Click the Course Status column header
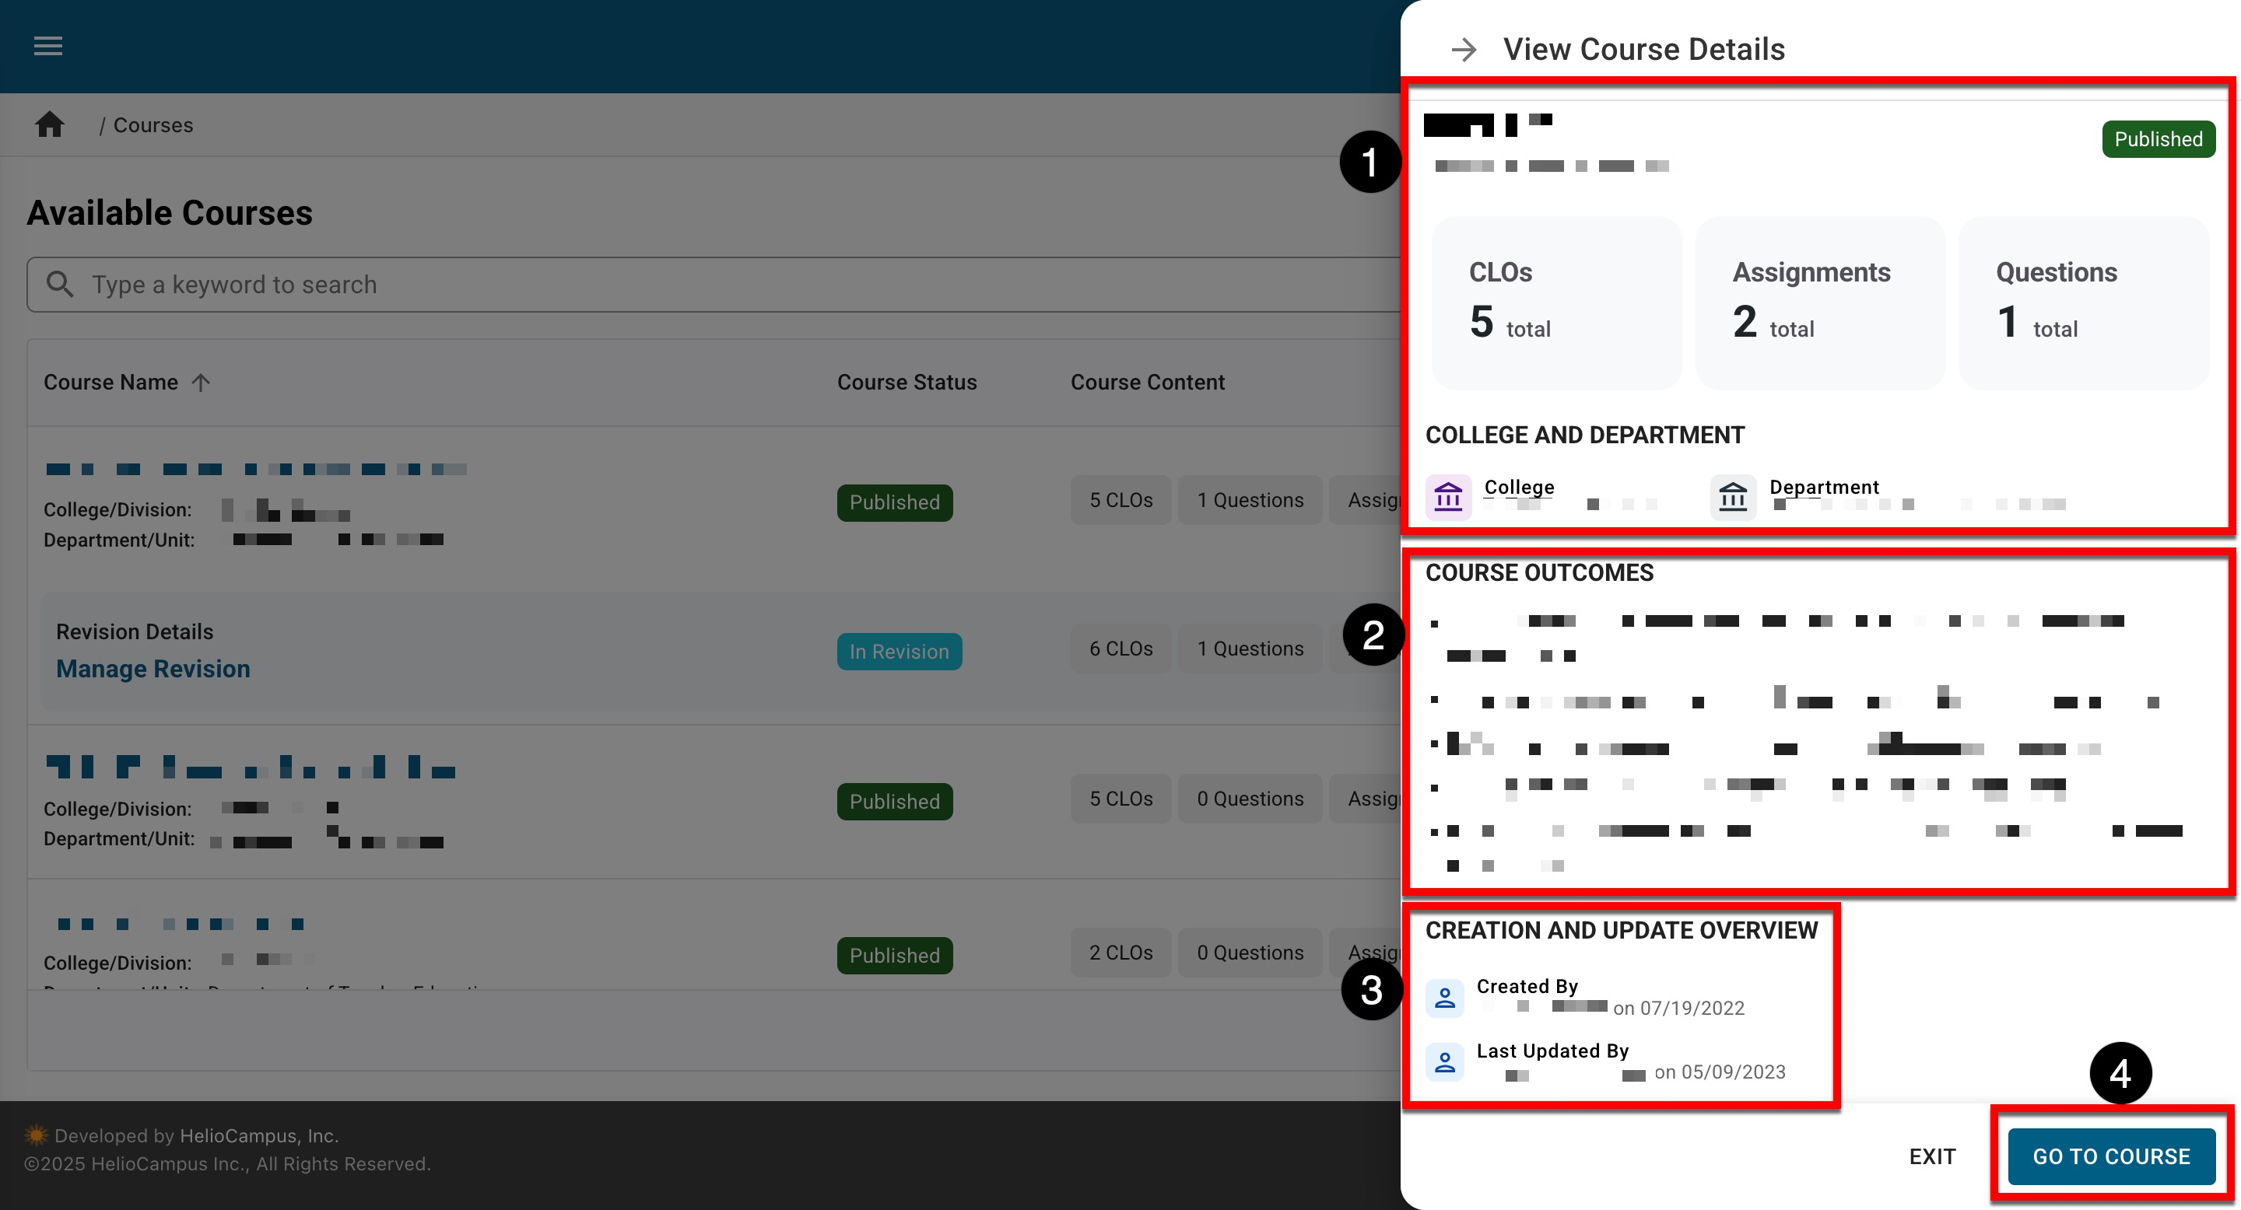Viewport: 2241px width, 1210px height. pyautogui.click(x=907, y=383)
